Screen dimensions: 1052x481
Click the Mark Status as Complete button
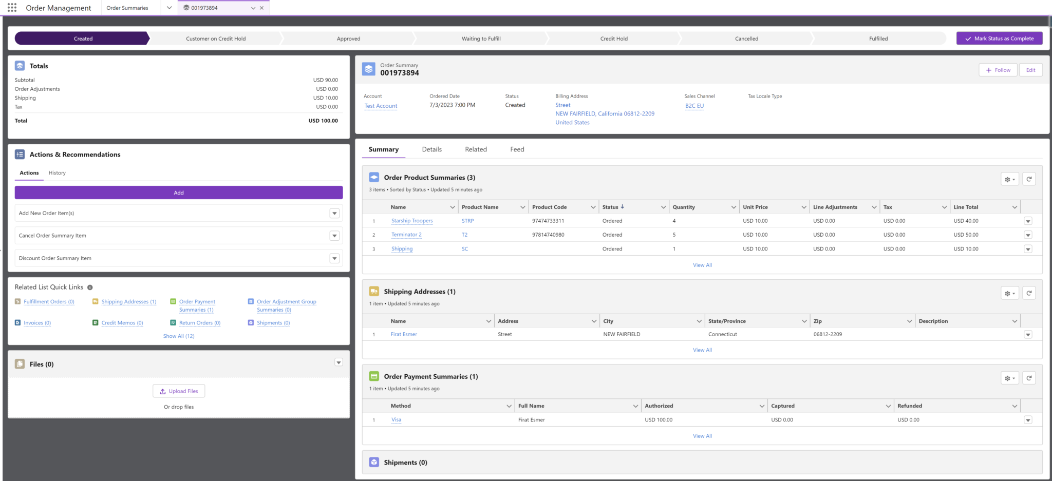pyautogui.click(x=999, y=38)
